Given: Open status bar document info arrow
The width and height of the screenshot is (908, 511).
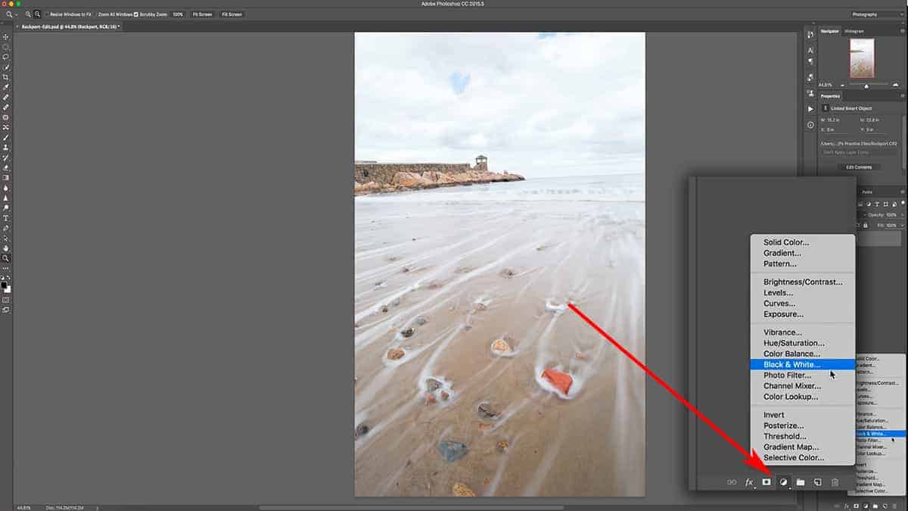Looking at the screenshot, I should pos(98,507).
